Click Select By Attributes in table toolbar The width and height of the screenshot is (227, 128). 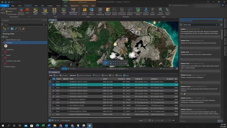click(84, 75)
